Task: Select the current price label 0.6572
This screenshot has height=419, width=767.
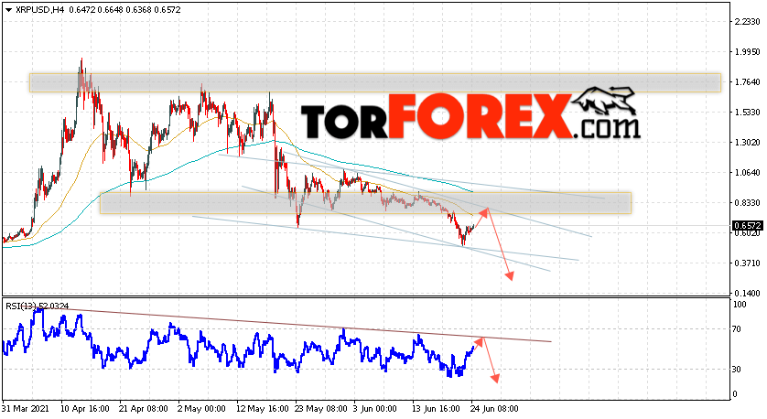Action: pyautogui.click(x=748, y=225)
